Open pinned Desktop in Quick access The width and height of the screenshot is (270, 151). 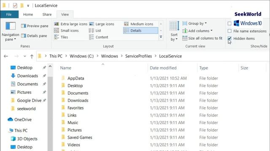coord(24,68)
